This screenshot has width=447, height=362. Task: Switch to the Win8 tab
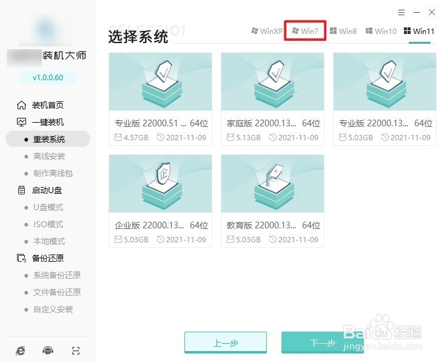pos(343,31)
